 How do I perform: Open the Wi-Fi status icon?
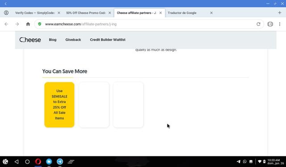tap(260, 161)
